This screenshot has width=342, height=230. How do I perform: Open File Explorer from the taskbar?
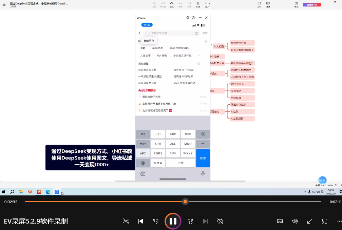point(21,192)
